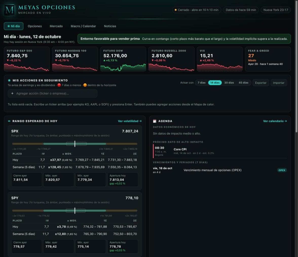Image resolution: width=298 pixels, height=257 pixels.
Task: Click the Futuro S&P 500 card
Action: (x=27, y=59)
